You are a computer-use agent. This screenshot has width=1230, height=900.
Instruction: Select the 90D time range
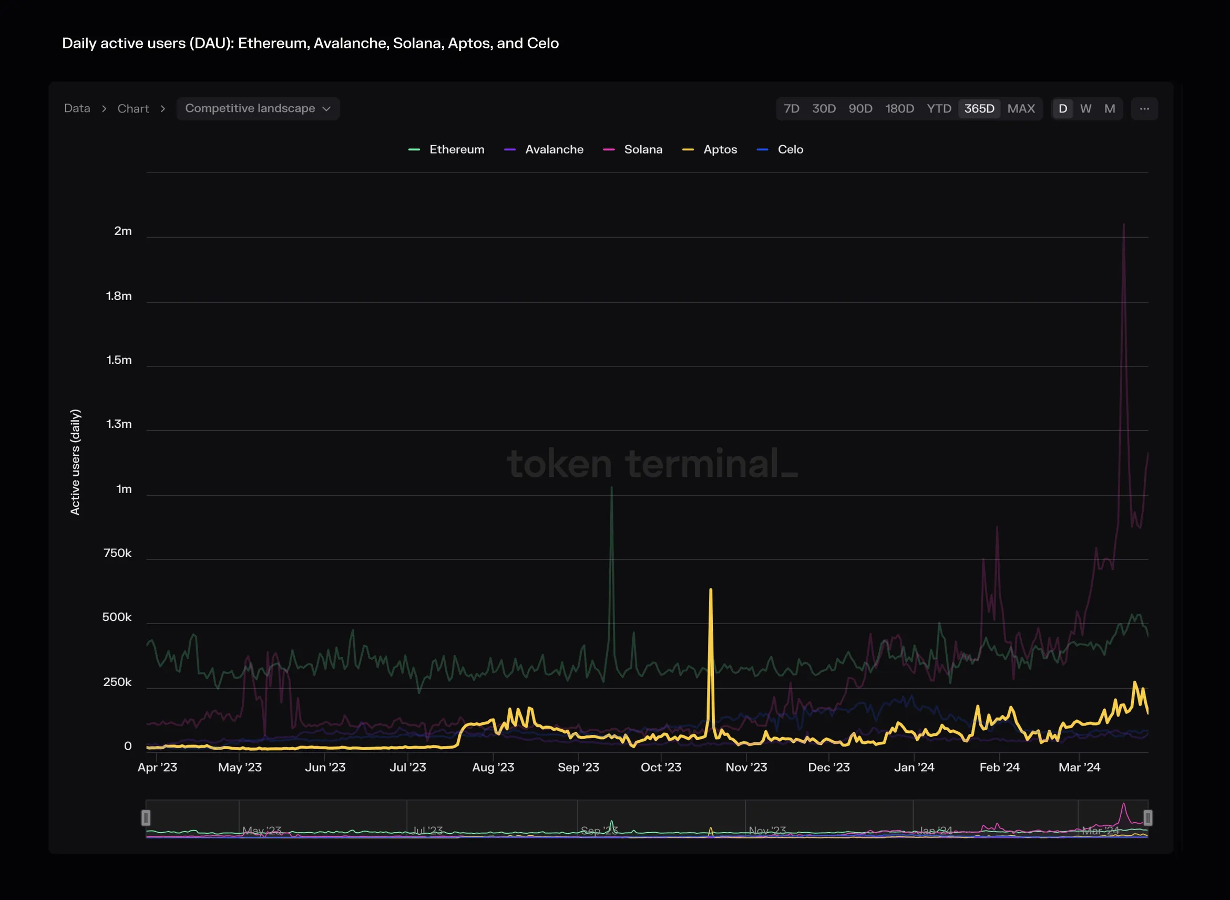click(x=860, y=108)
